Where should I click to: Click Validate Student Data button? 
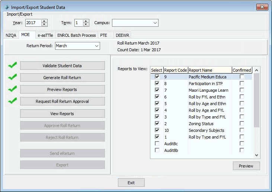(63, 66)
